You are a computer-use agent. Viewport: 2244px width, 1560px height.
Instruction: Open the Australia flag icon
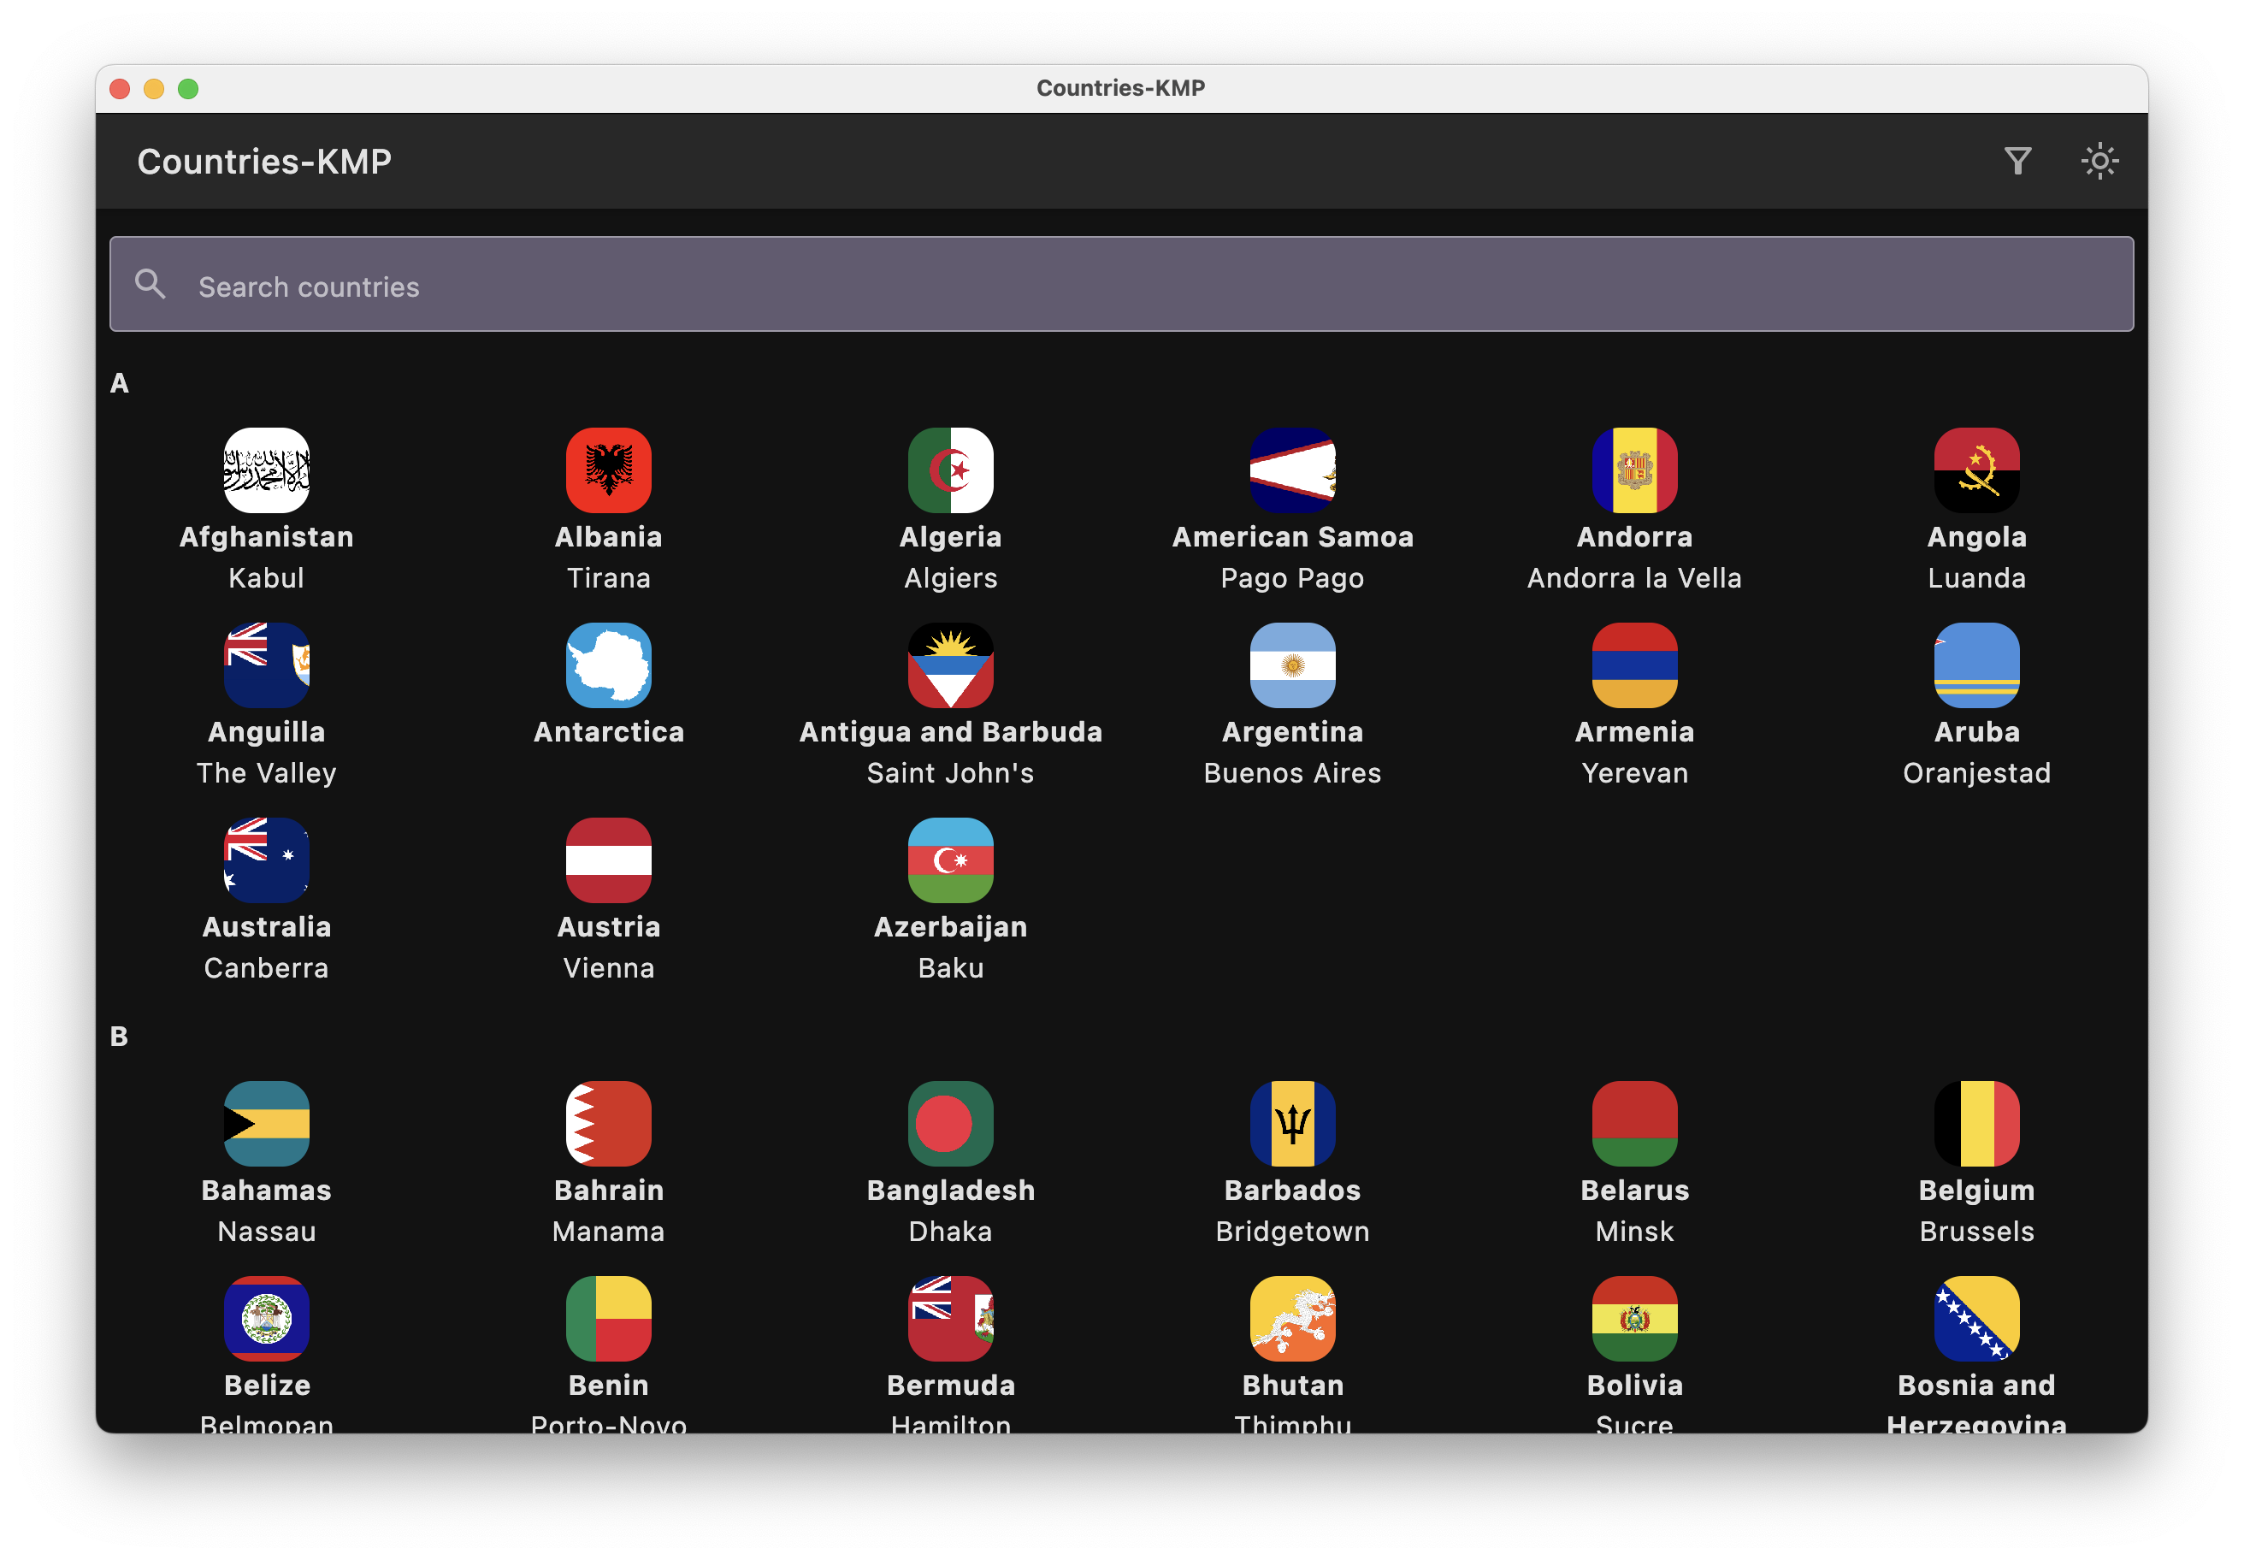(x=267, y=860)
